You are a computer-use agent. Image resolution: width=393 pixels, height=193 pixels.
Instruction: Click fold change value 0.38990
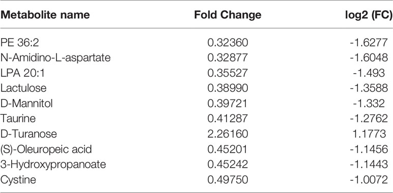pyautogui.click(x=228, y=88)
